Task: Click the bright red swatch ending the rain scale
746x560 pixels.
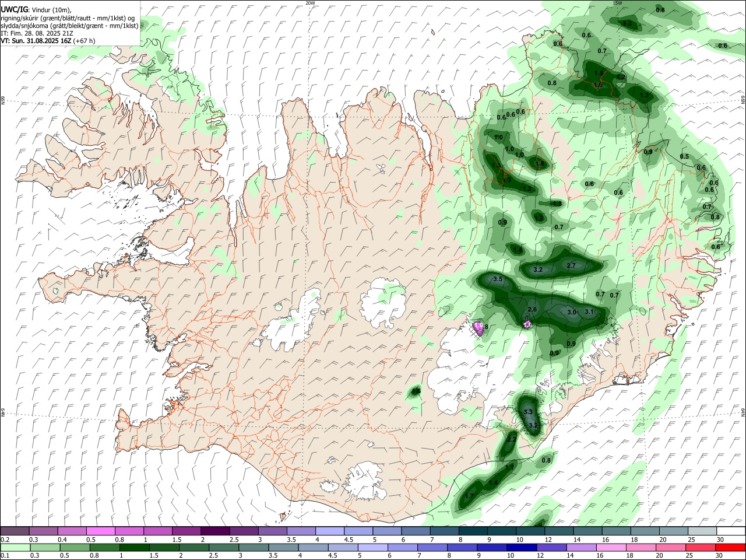Action: [x=730, y=548]
